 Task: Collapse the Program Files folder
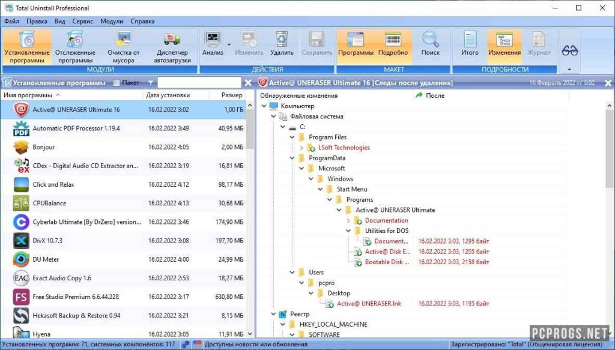pos(292,137)
